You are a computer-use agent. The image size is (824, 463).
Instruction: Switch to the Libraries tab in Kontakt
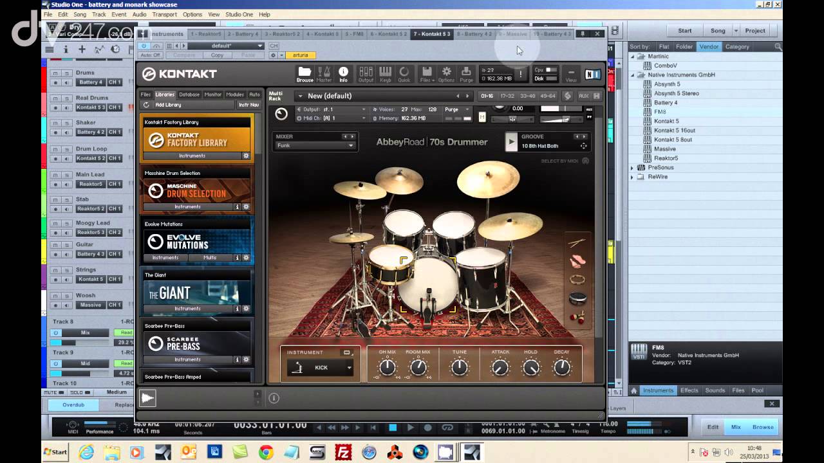coord(164,94)
